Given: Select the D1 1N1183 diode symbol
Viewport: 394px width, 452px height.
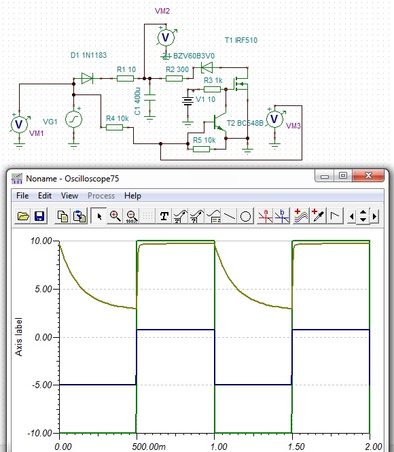Looking at the screenshot, I should pos(87,78).
